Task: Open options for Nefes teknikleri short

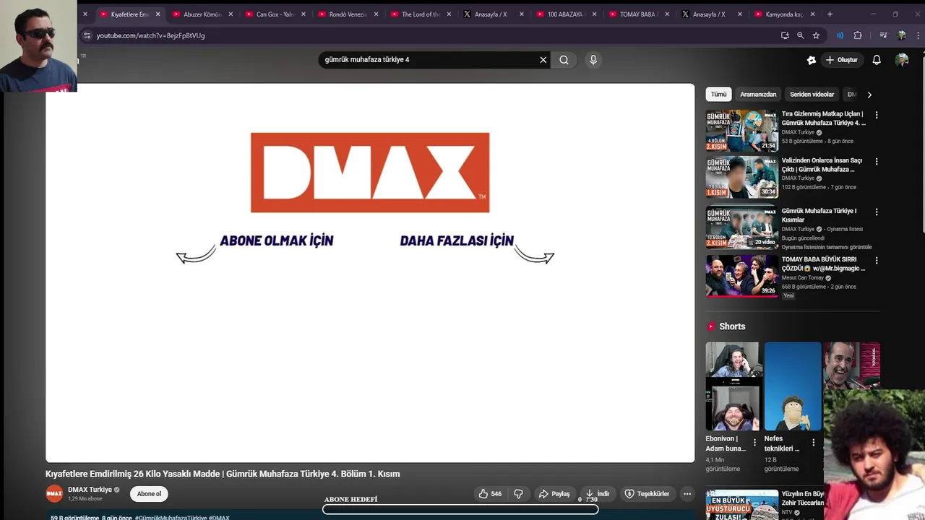Action: (813, 443)
